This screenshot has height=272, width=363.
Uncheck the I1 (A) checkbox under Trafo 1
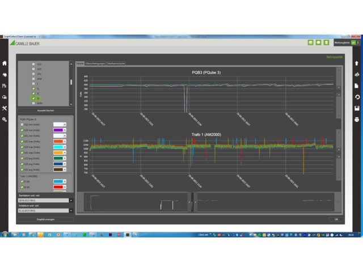pyautogui.click(x=22, y=181)
